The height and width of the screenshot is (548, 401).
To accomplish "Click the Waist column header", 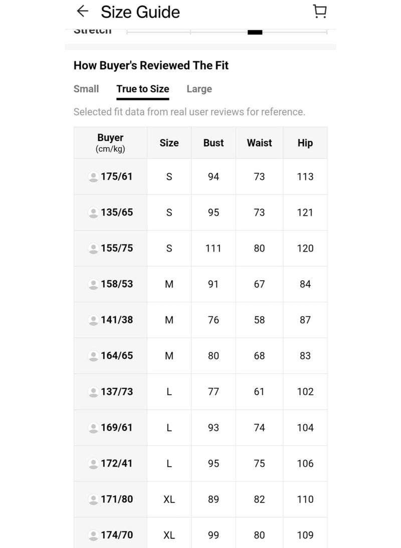I will click(x=259, y=143).
